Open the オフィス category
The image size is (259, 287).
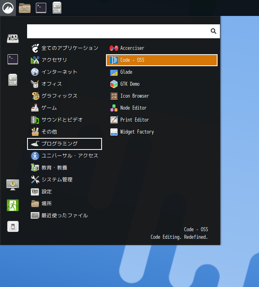pyautogui.click(x=65, y=84)
